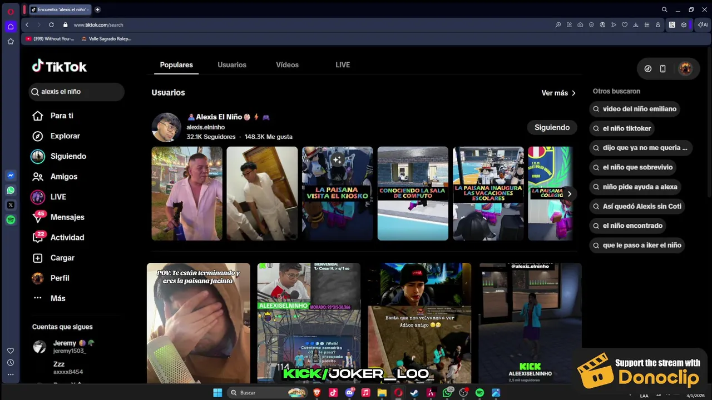Click the Opera Messenger sidebar icon
This screenshot has width=712, height=400.
11,175
